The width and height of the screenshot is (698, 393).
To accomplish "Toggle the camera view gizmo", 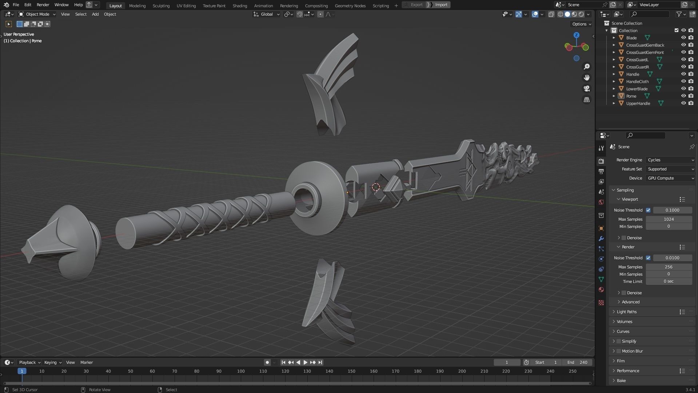I will pos(587,89).
